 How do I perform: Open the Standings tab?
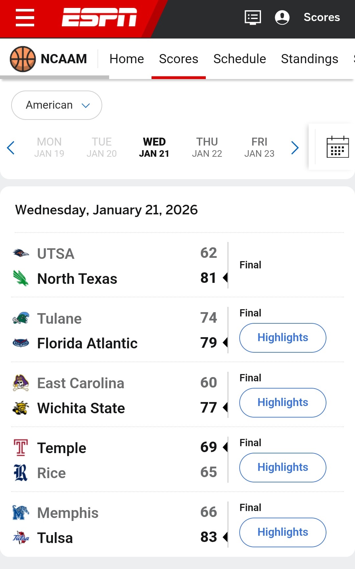(309, 59)
